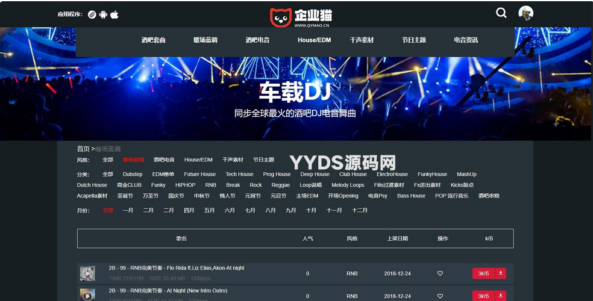The width and height of the screenshot is (593, 301).
Task: Open House/EDM in the top navigation bar
Action: coord(314,40)
